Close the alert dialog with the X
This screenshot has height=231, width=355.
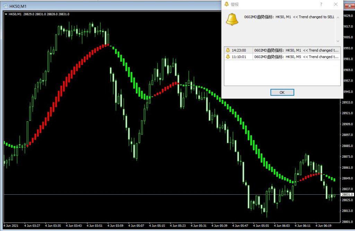tap(336, 4)
